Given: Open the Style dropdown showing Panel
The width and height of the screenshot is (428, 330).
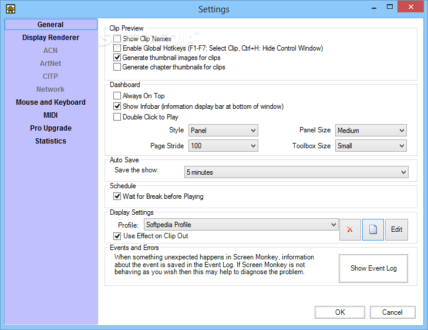Looking at the screenshot, I should (223, 131).
